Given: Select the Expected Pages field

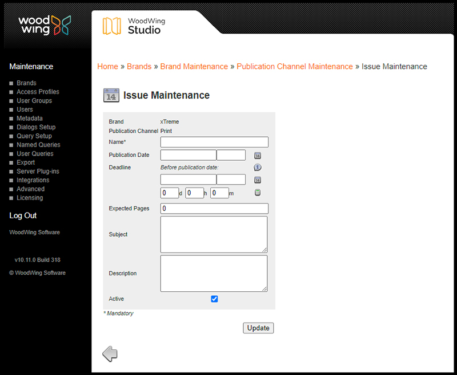Looking at the screenshot, I should [214, 209].
